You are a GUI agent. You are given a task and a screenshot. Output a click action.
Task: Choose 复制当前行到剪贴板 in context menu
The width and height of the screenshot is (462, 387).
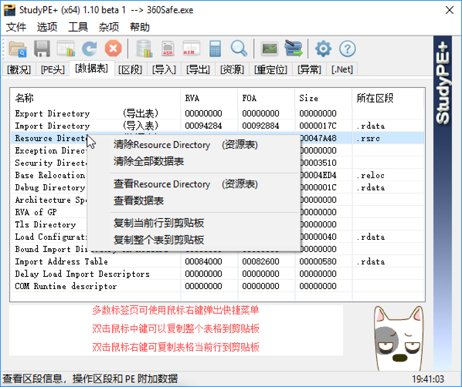point(194,223)
